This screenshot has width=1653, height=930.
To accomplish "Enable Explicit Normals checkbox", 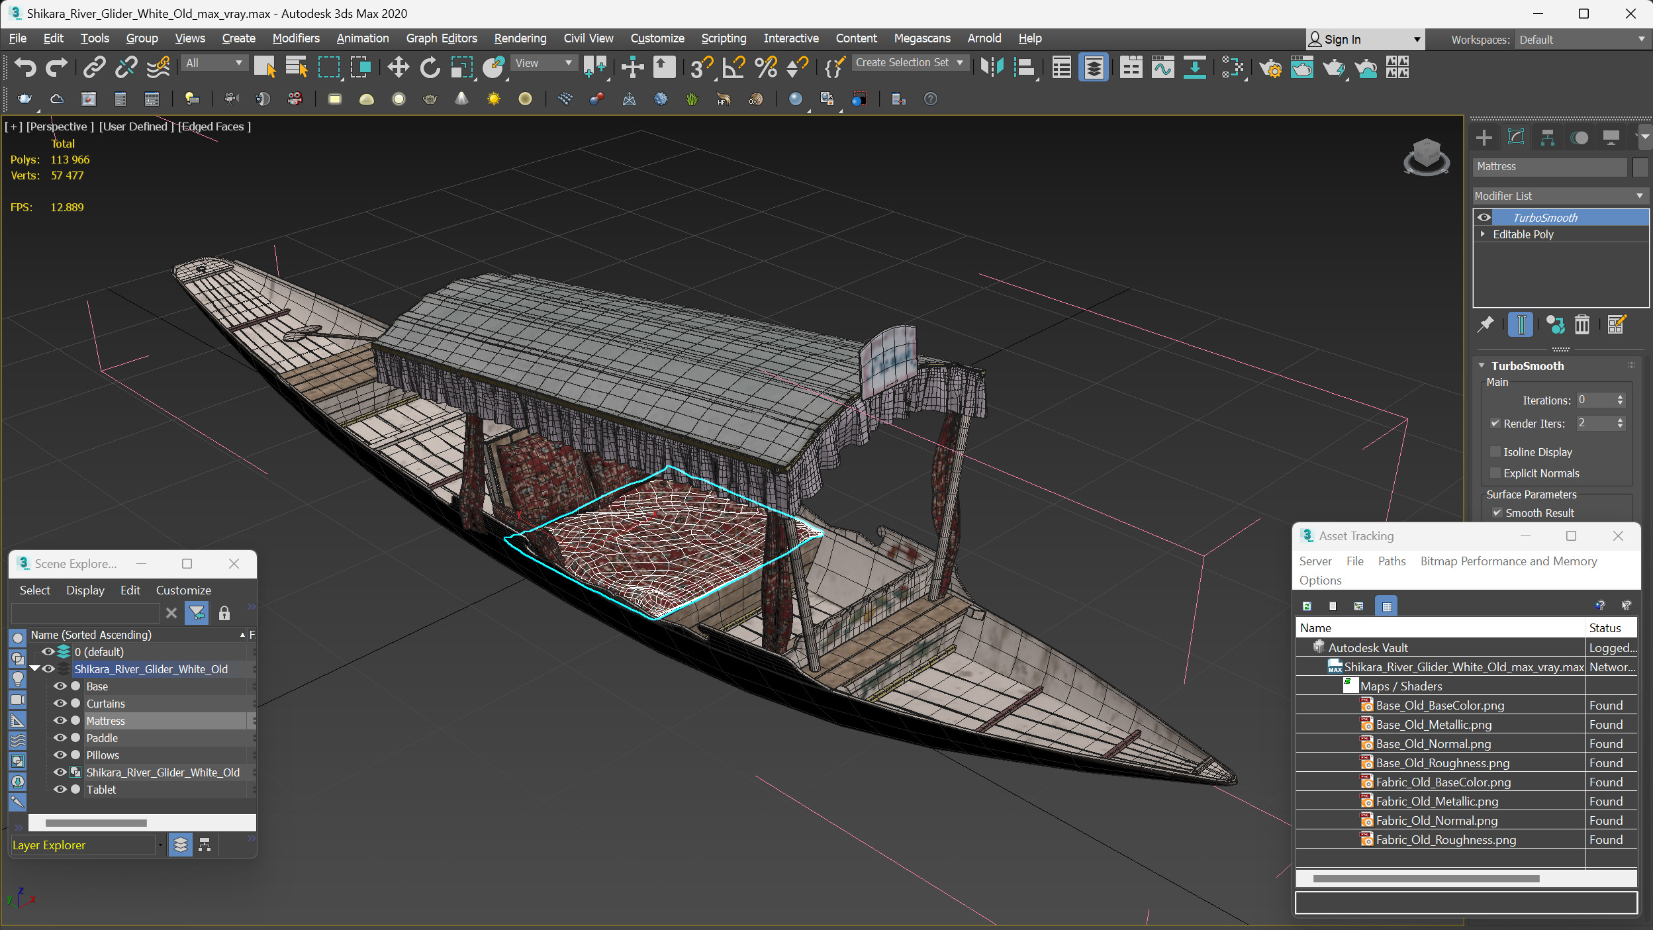I will [x=1495, y=473].
